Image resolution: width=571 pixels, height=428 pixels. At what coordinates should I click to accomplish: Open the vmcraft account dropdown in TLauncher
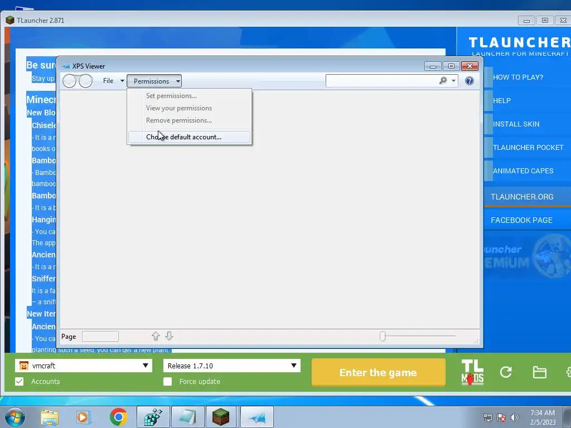pos(84,366)
